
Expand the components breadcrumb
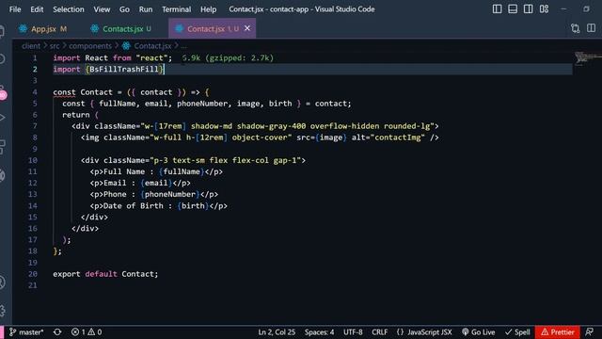click(90, 46)
